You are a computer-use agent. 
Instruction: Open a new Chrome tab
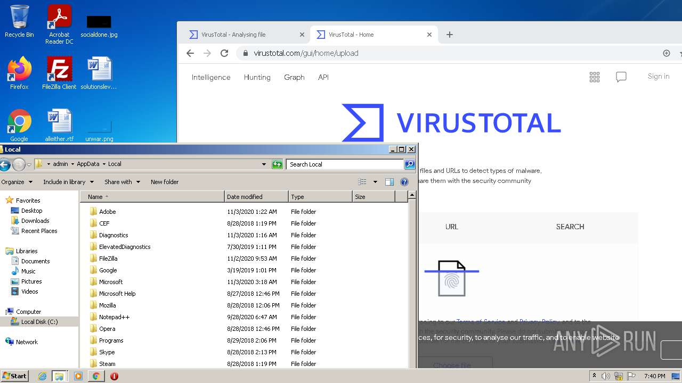(x=450, y=35)
